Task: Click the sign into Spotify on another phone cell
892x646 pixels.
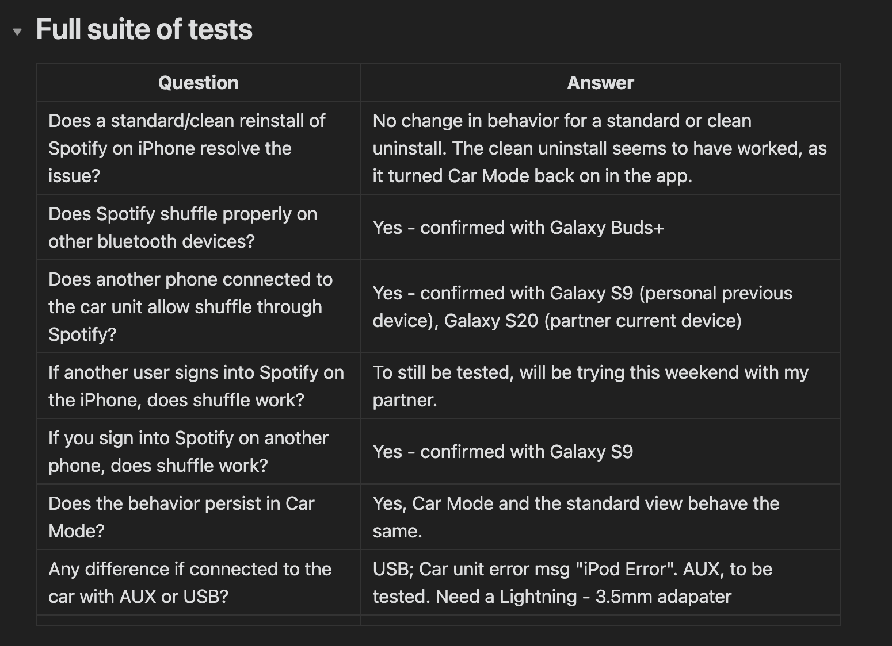Action: click(x=198, y=452)
